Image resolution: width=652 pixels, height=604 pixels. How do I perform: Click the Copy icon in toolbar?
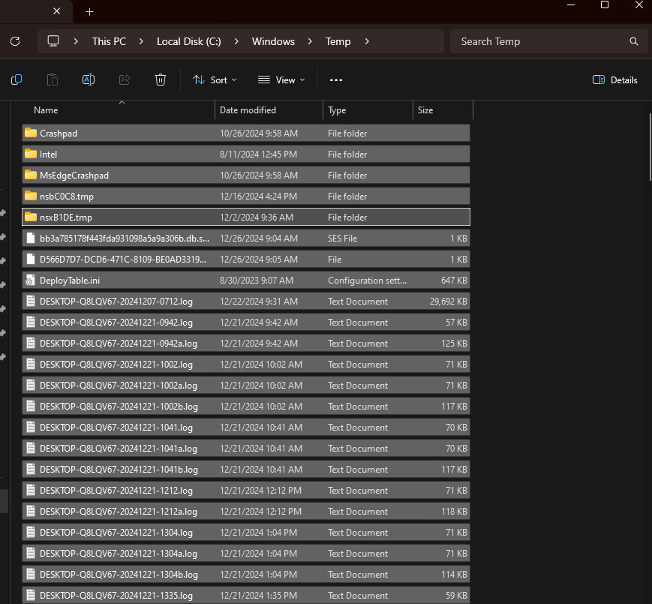[x=17, y=80]
